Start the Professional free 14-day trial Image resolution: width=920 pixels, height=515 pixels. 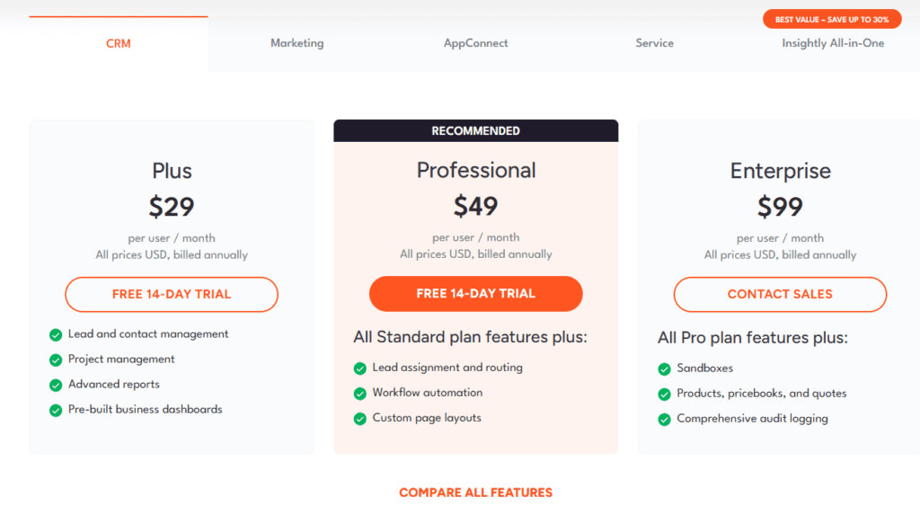click(x=476, y=294)
